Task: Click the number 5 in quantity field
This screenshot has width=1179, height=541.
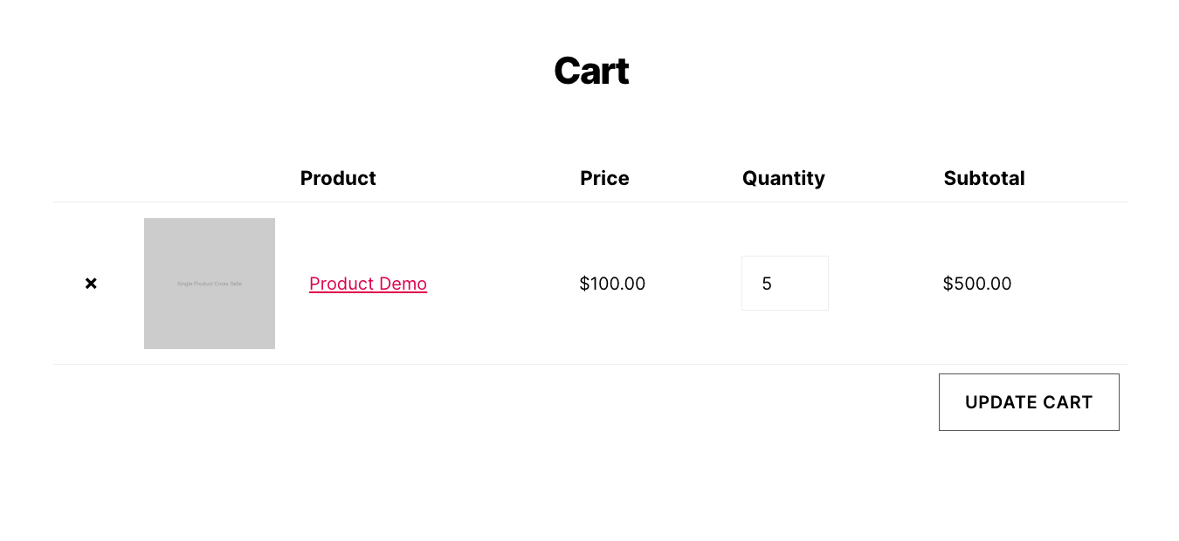Action: click(x=767, y=284)
